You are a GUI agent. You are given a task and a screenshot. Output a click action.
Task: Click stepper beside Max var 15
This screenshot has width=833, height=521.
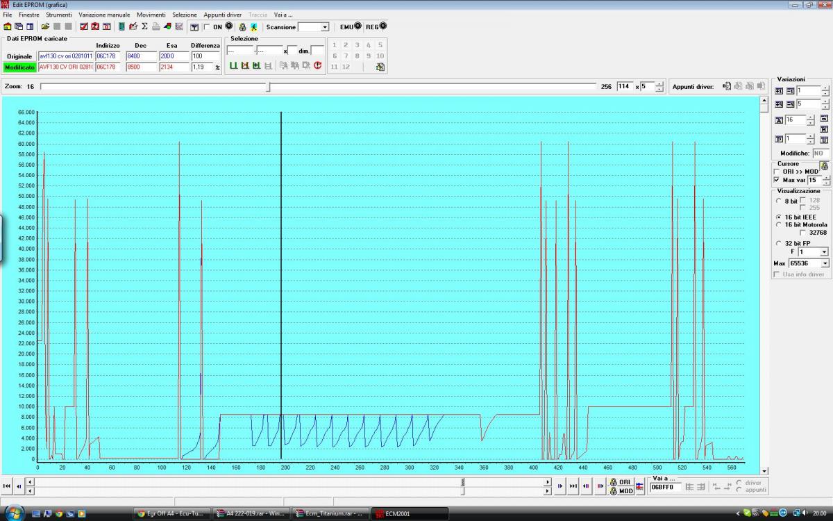827,180
